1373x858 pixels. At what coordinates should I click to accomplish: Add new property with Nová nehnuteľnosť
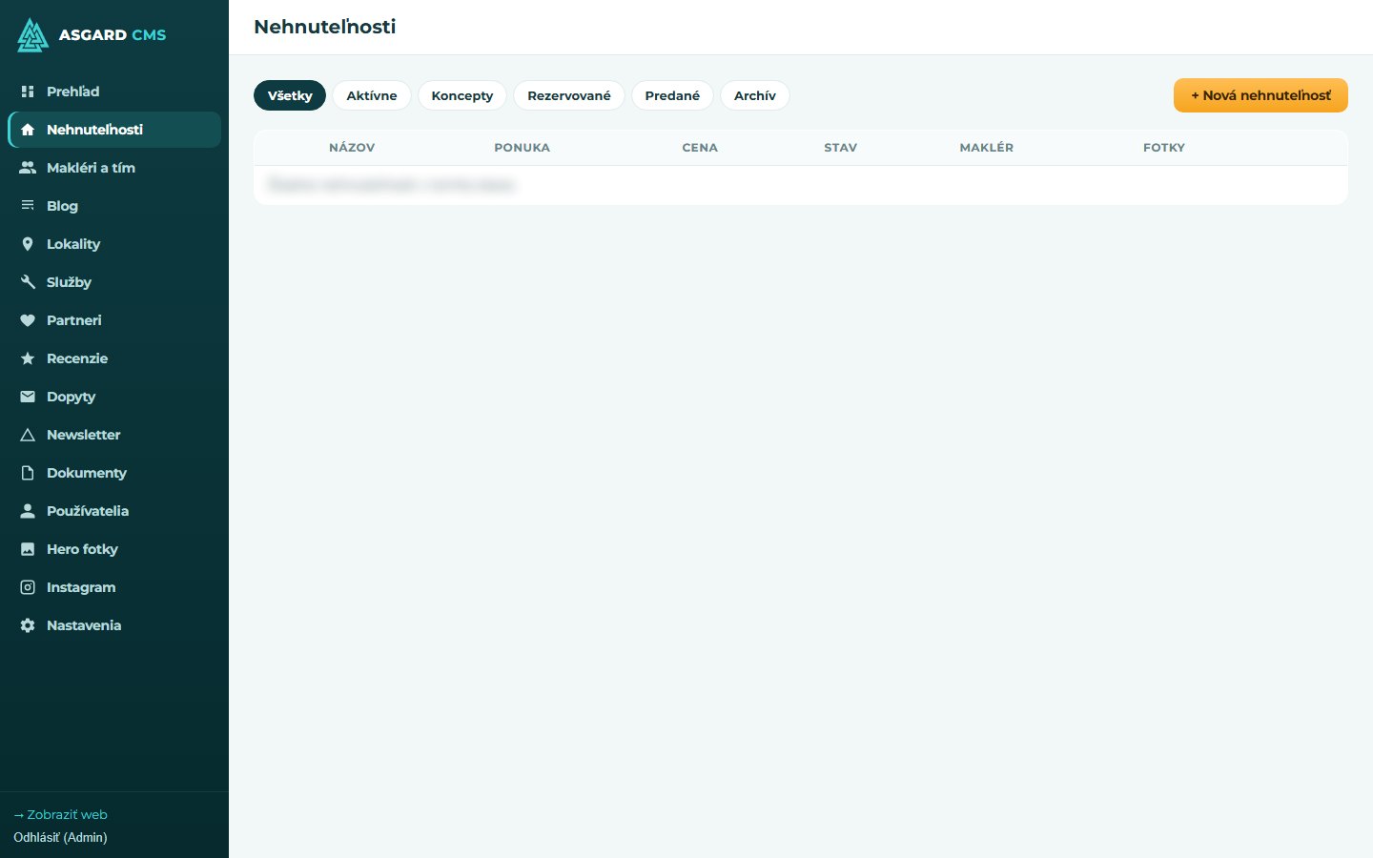[x=1260, y=95]
